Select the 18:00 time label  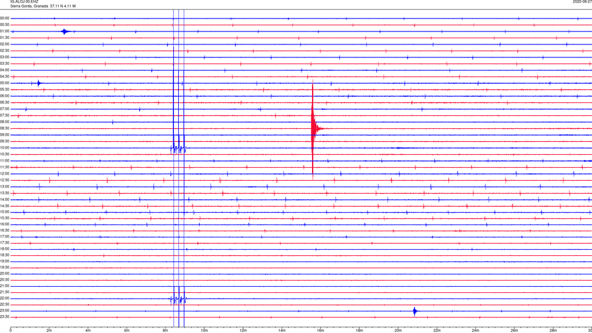(5, 249)
